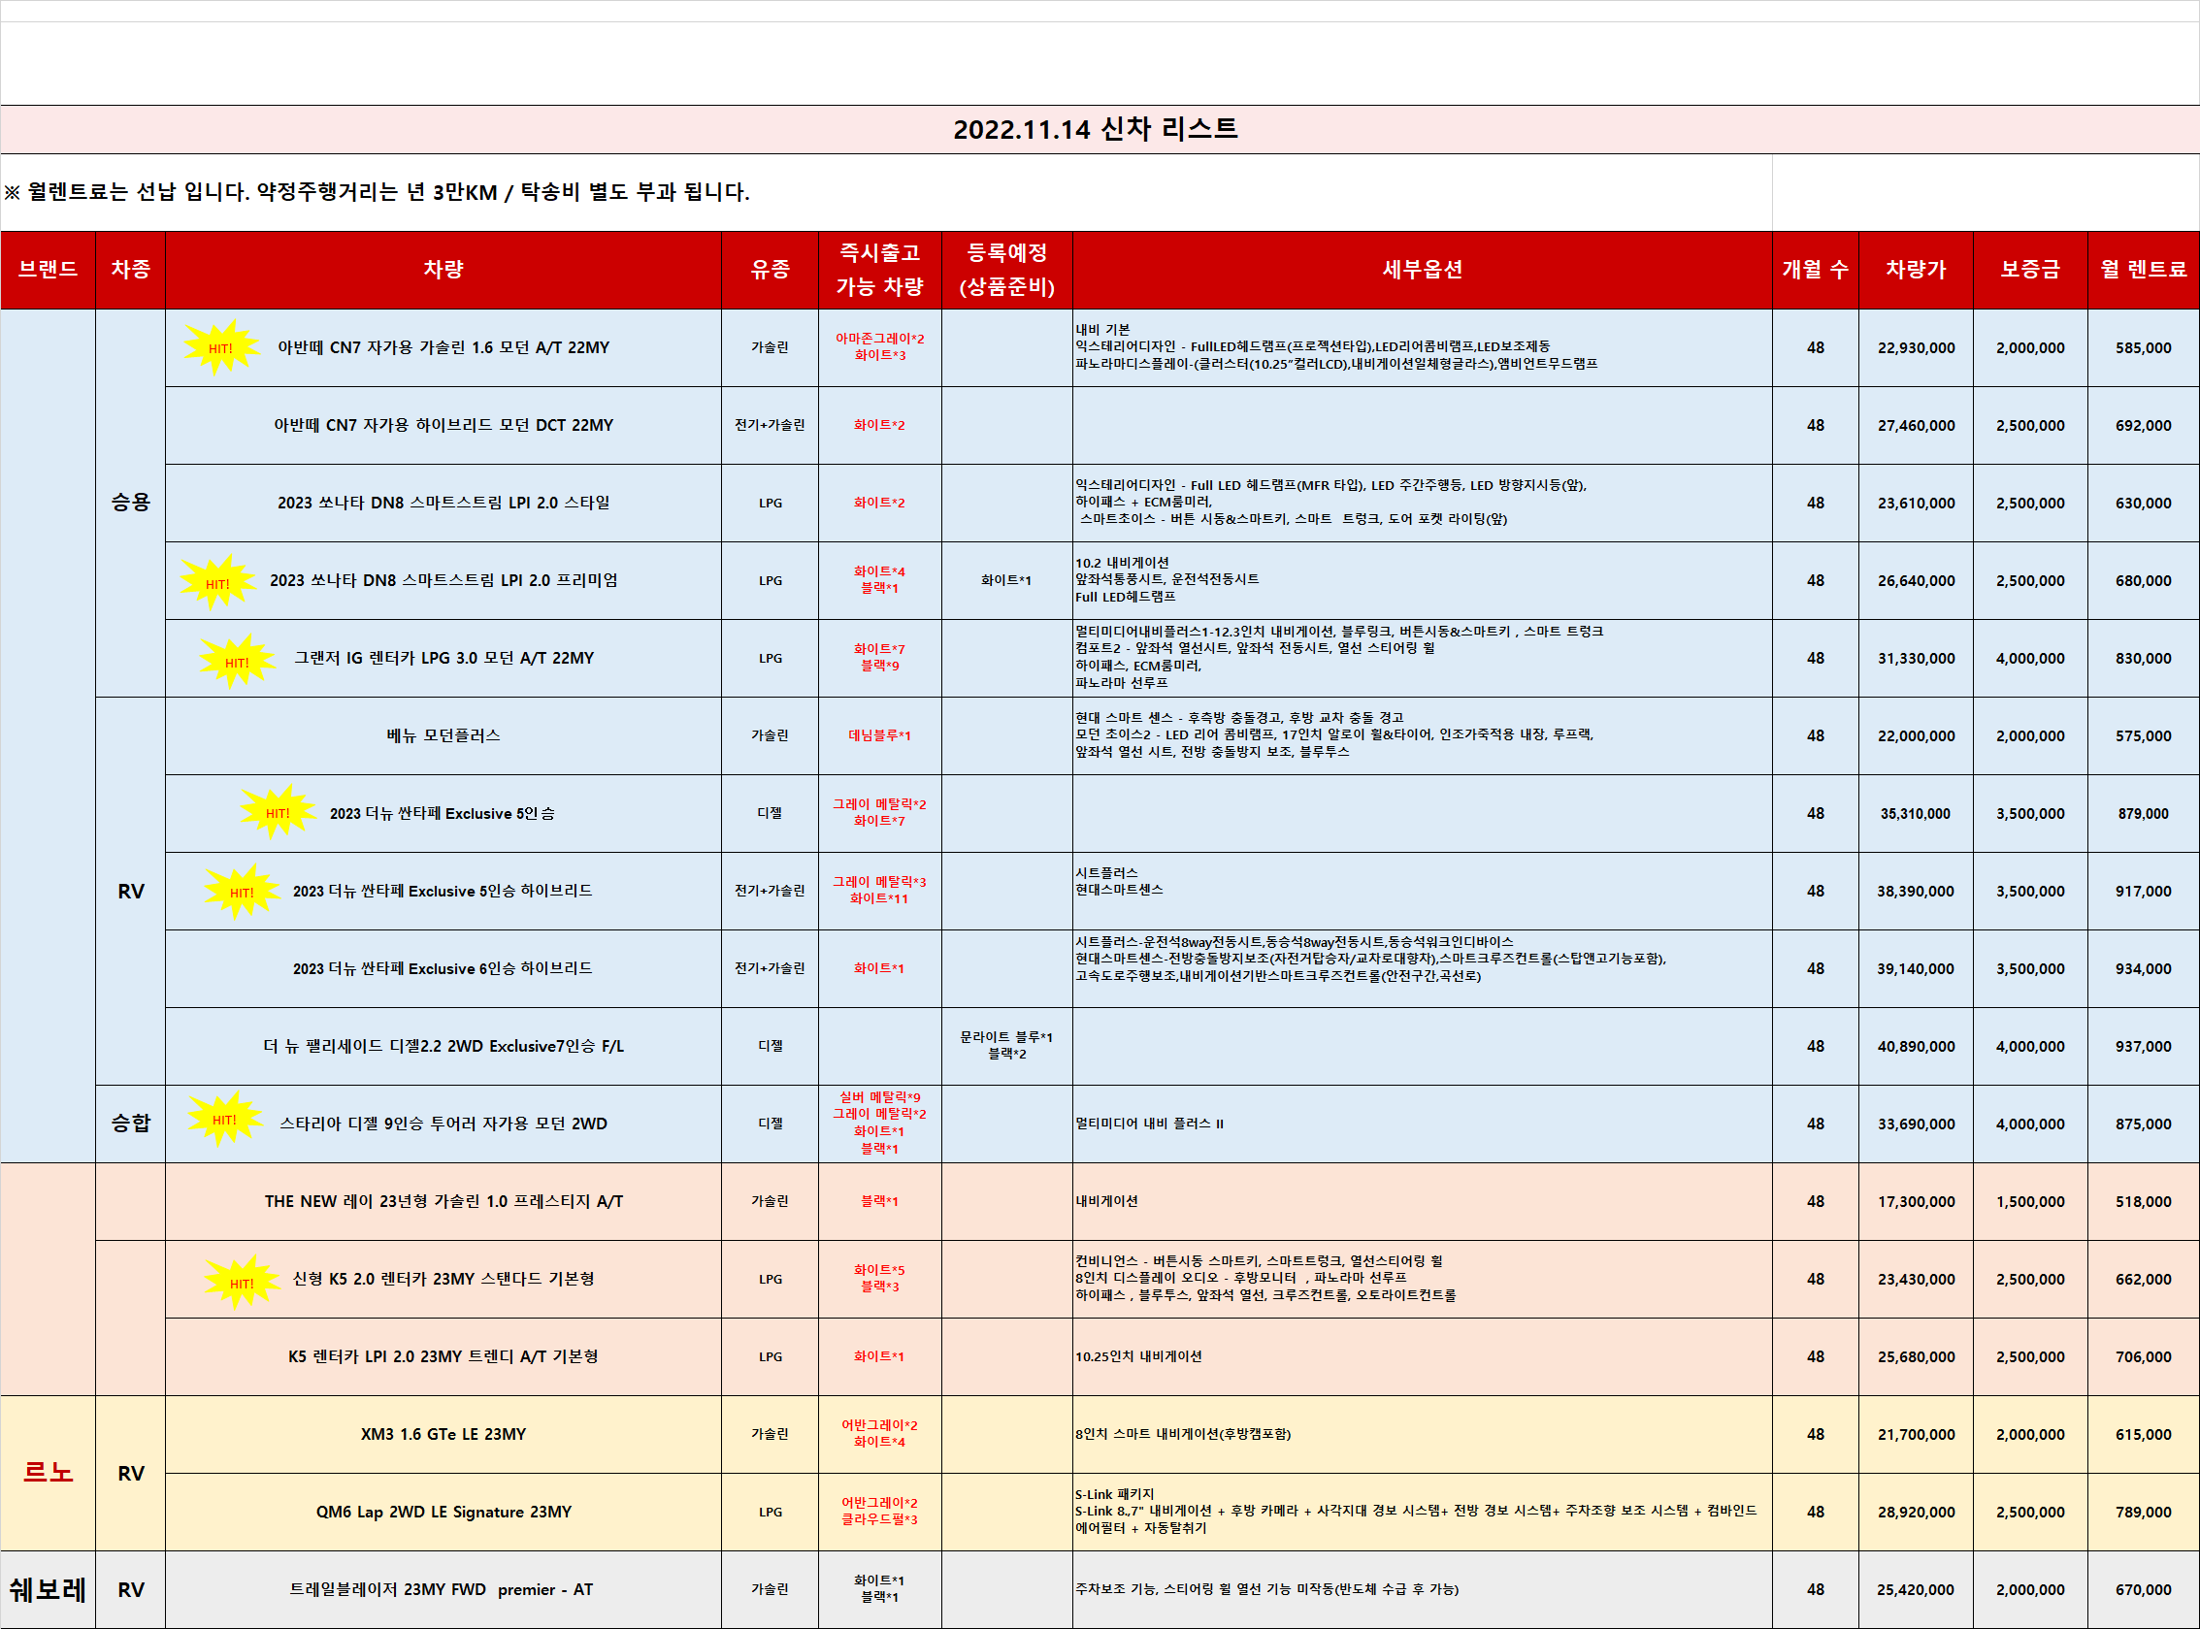Viewport: 2200px width, 1629px height.
Task: Click the '그레이 메탈릭*3 화이트*11' stock cell
Action: (x=880, y=891)
